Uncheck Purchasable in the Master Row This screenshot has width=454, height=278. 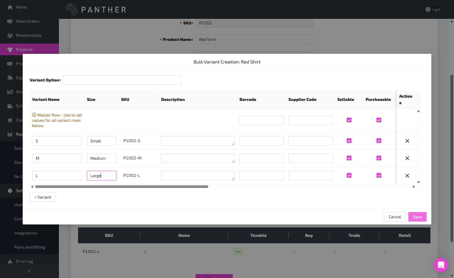(379, 120)
